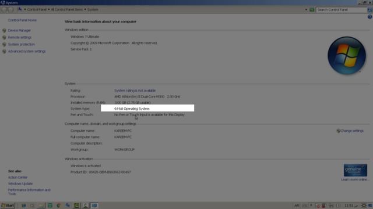Screen dimensions: 373x209
Task: Click the Search Control Panel field
Action: [342, 10]
